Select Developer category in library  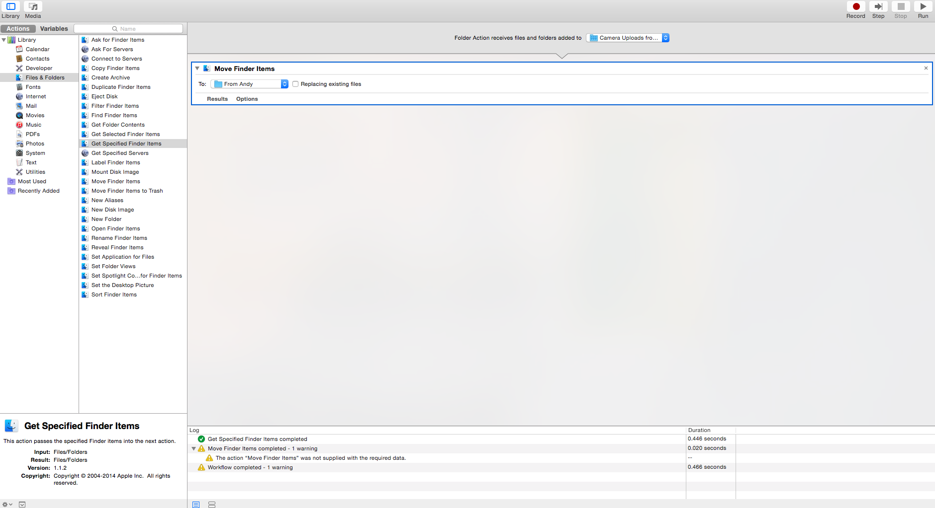tap(39, 68)
